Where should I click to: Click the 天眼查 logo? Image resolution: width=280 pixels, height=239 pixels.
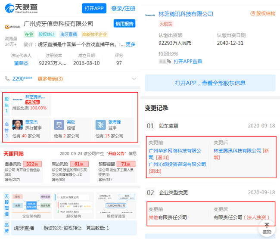(21, 8)
